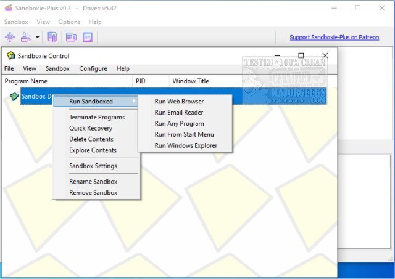395x279 pixels.
Task: Click the Sandboxie Control window icon
Action: 11,55
